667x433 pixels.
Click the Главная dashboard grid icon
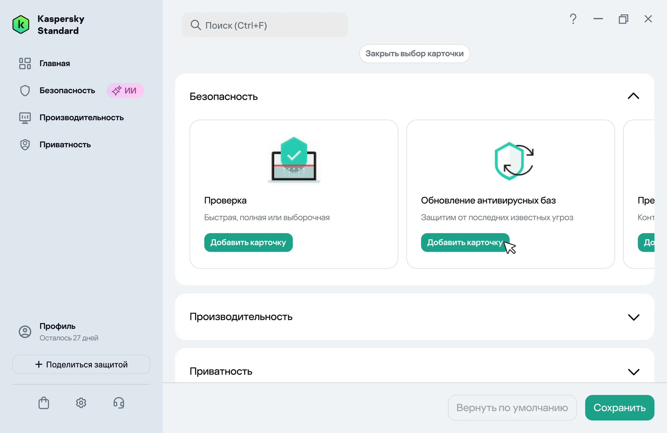pos(25,64)
